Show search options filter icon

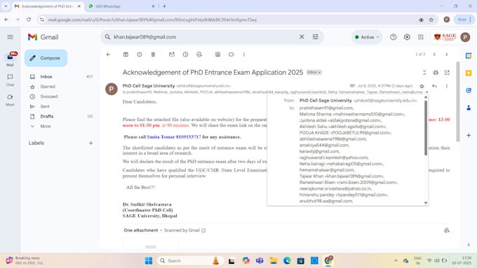(x=316, y=37)
